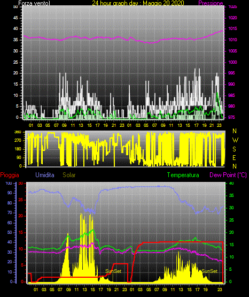Click the '180' wind direction axis value

click(18, 149)
